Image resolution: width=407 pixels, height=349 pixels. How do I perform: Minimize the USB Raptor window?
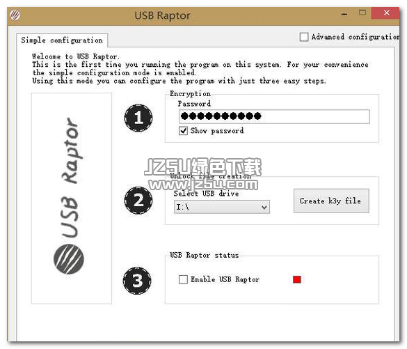pos(344,14)
